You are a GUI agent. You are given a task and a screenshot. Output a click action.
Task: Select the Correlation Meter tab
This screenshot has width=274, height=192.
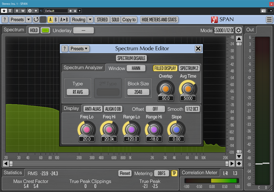(199, 173)
